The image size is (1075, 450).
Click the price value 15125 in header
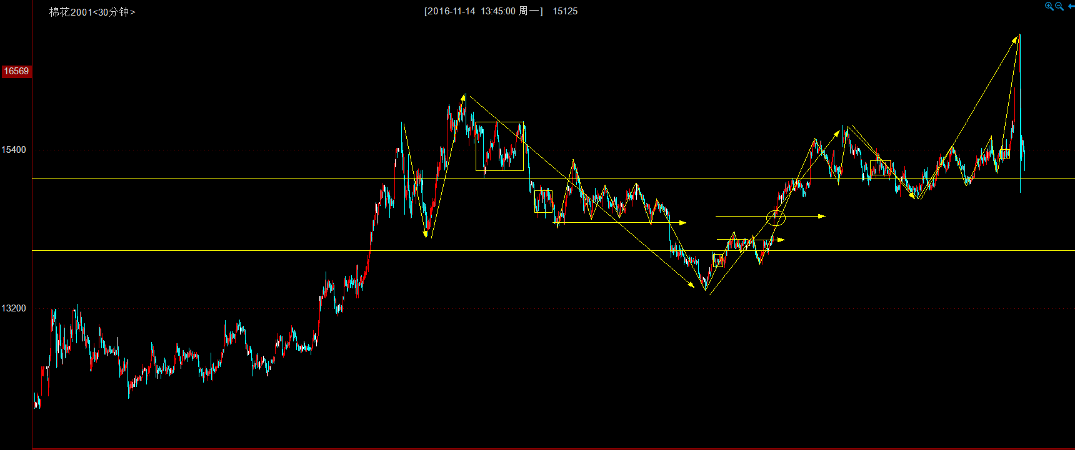565,11
